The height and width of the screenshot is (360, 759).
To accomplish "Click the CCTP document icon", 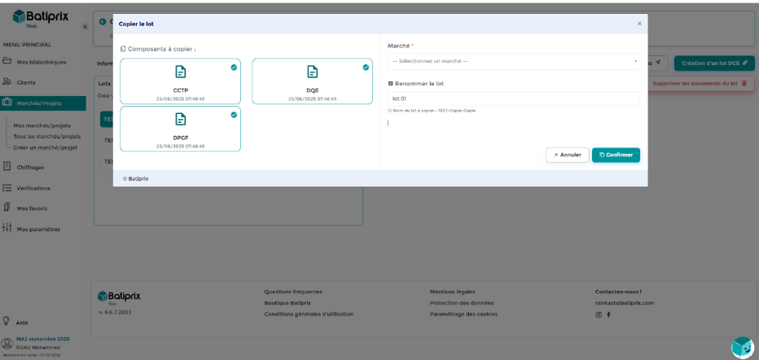I will (x=180, y=72).
